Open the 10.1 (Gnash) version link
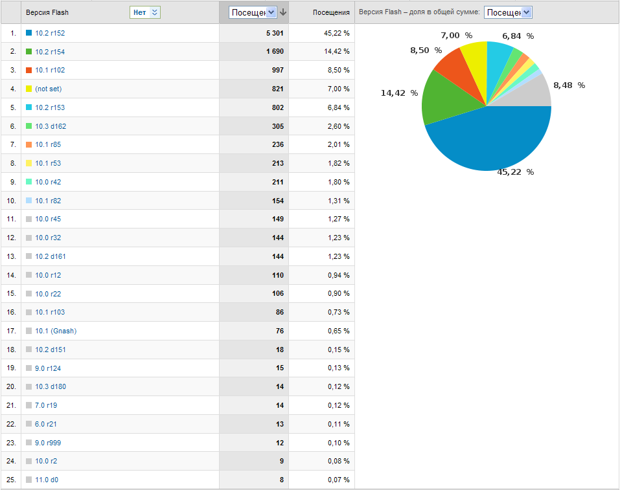Image resolution: width=620 pixels, height=490 pixels. coord(56,331)
